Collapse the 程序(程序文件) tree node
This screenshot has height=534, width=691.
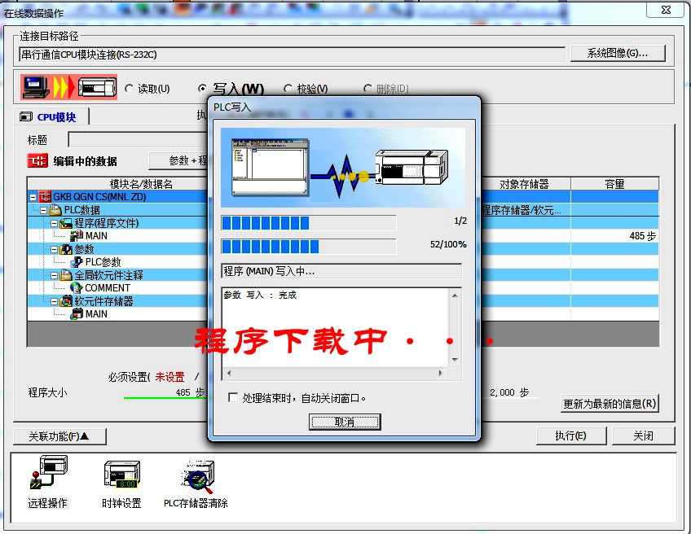[55, 223]
